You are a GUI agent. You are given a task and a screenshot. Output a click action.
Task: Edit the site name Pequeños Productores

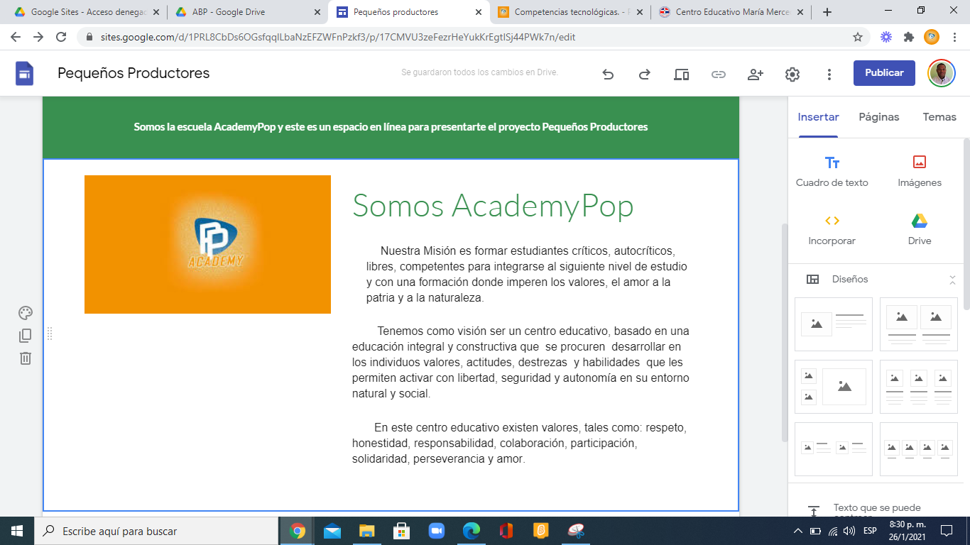[133, 73]
